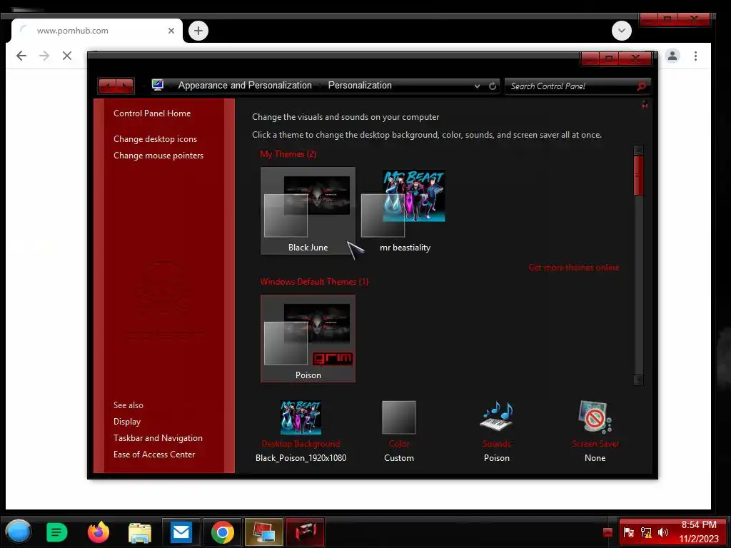Click the Personalization breadcrumb
The width and height of the screenshot is (731, 548).
360,86
